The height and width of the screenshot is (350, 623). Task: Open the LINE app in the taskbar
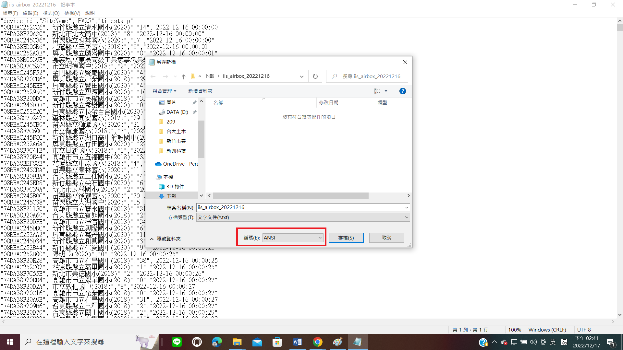tap(177, 342)
